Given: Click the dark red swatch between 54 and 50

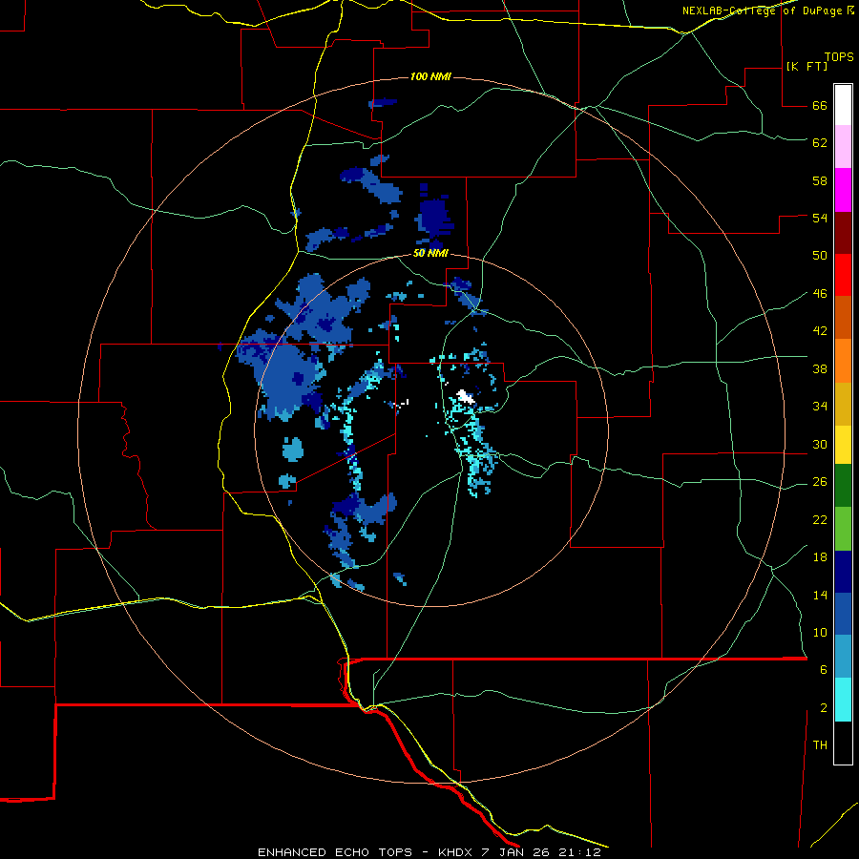Looking at the screenshot, I should 843,233.
